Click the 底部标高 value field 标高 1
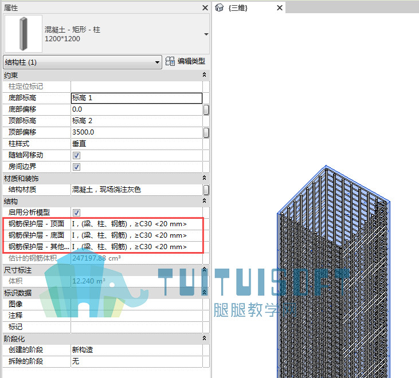Image resolution: width=419 pixels, height=378 pixels. [136, 98]
